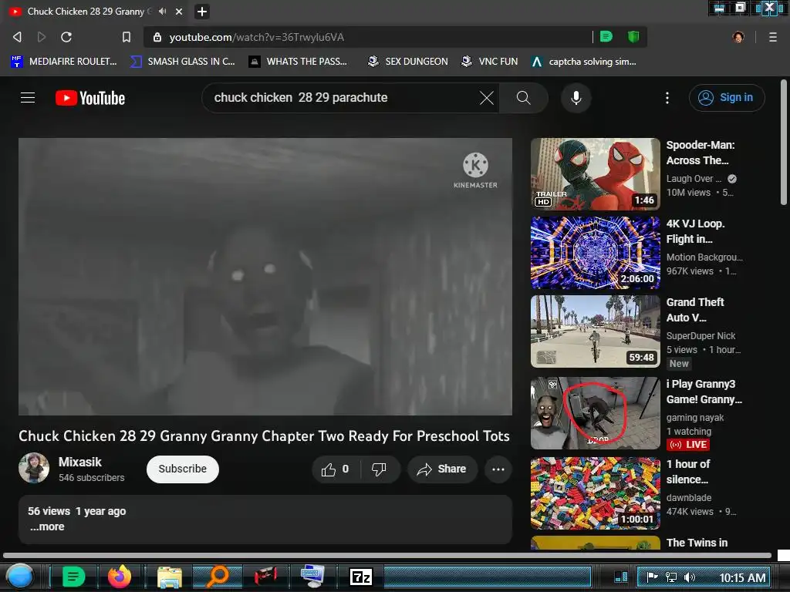Click the Subscribe button
Viewport: 790px width, 592px height.
[x=182, y=469]
